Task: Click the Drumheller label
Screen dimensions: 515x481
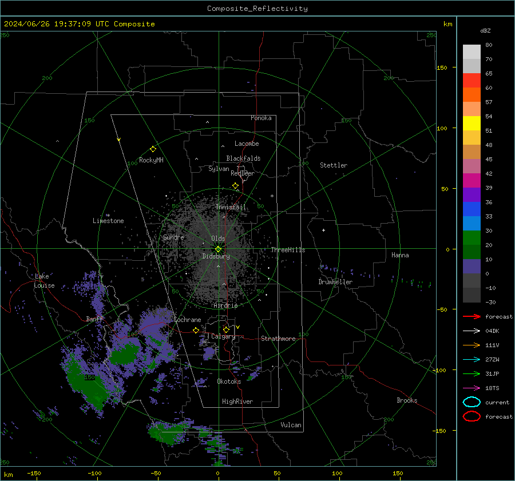Action: click(335, 282)
